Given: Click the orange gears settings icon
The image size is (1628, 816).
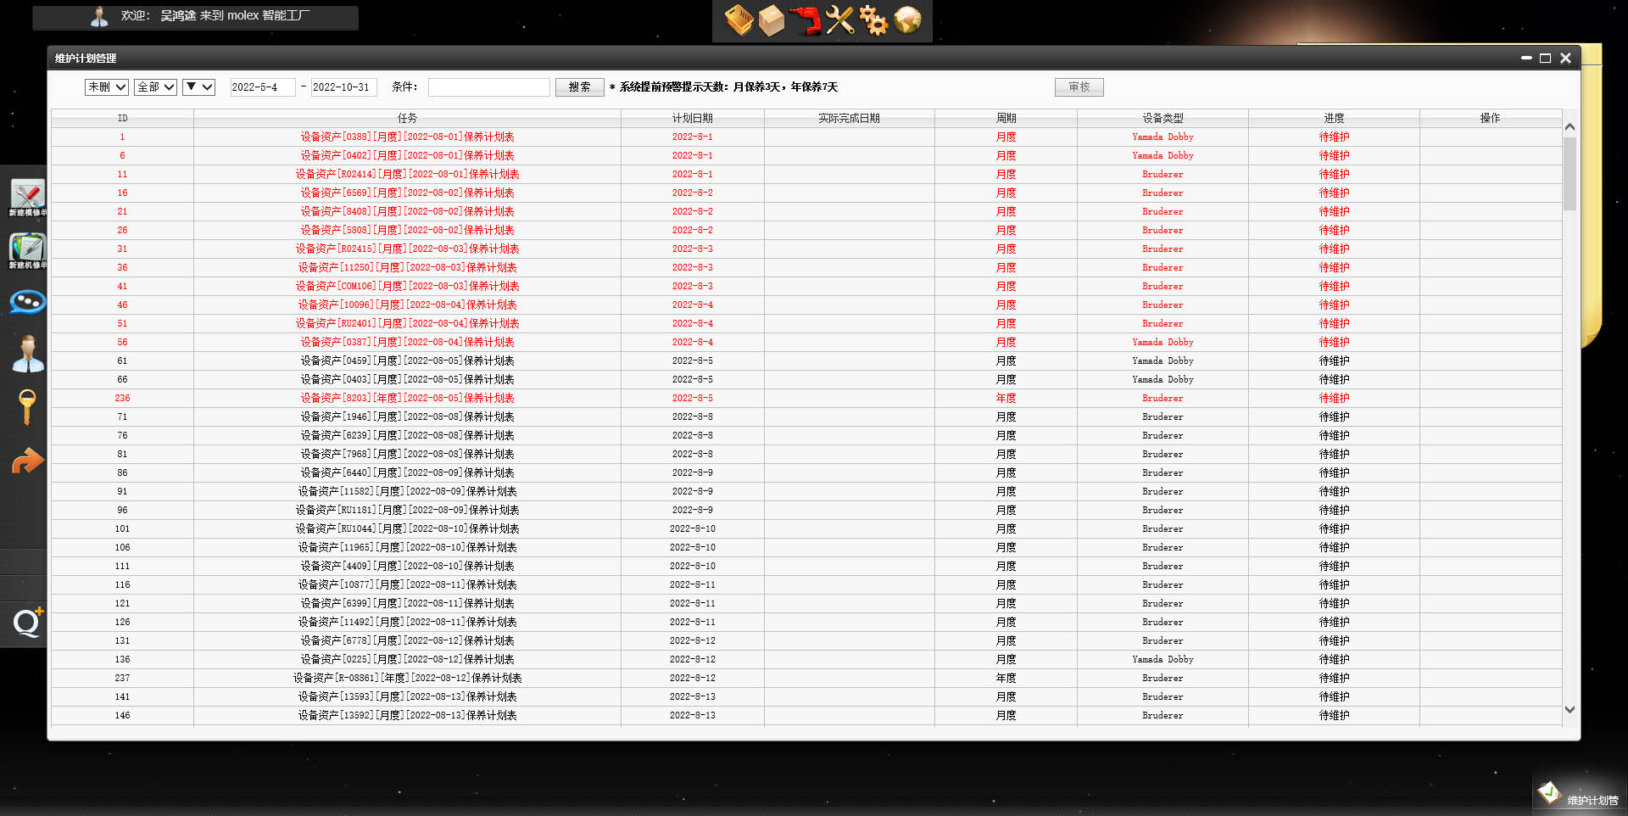Looking at the screenshot, I should point(873,20).
